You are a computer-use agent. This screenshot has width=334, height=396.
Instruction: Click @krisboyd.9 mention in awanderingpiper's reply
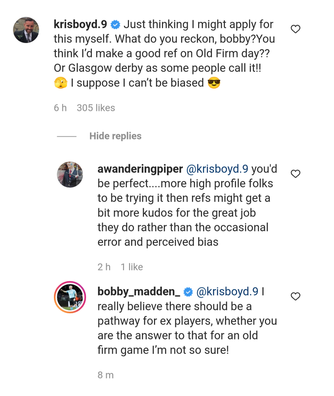click(x=217, y=169)
